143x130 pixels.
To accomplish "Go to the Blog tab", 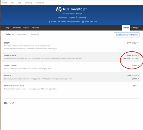I will 7,28.
